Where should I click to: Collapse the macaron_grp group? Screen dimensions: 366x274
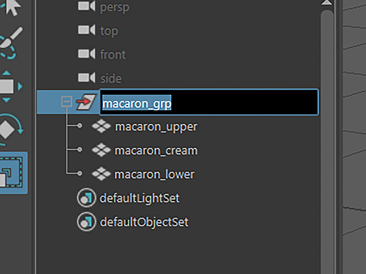coord(66,102)
